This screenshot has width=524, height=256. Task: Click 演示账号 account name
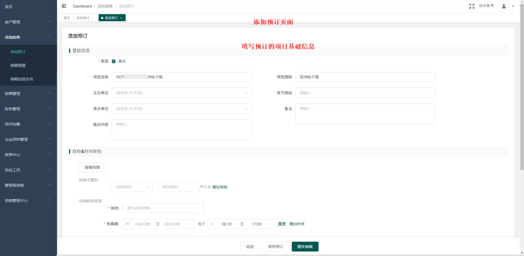pos(486,6)
